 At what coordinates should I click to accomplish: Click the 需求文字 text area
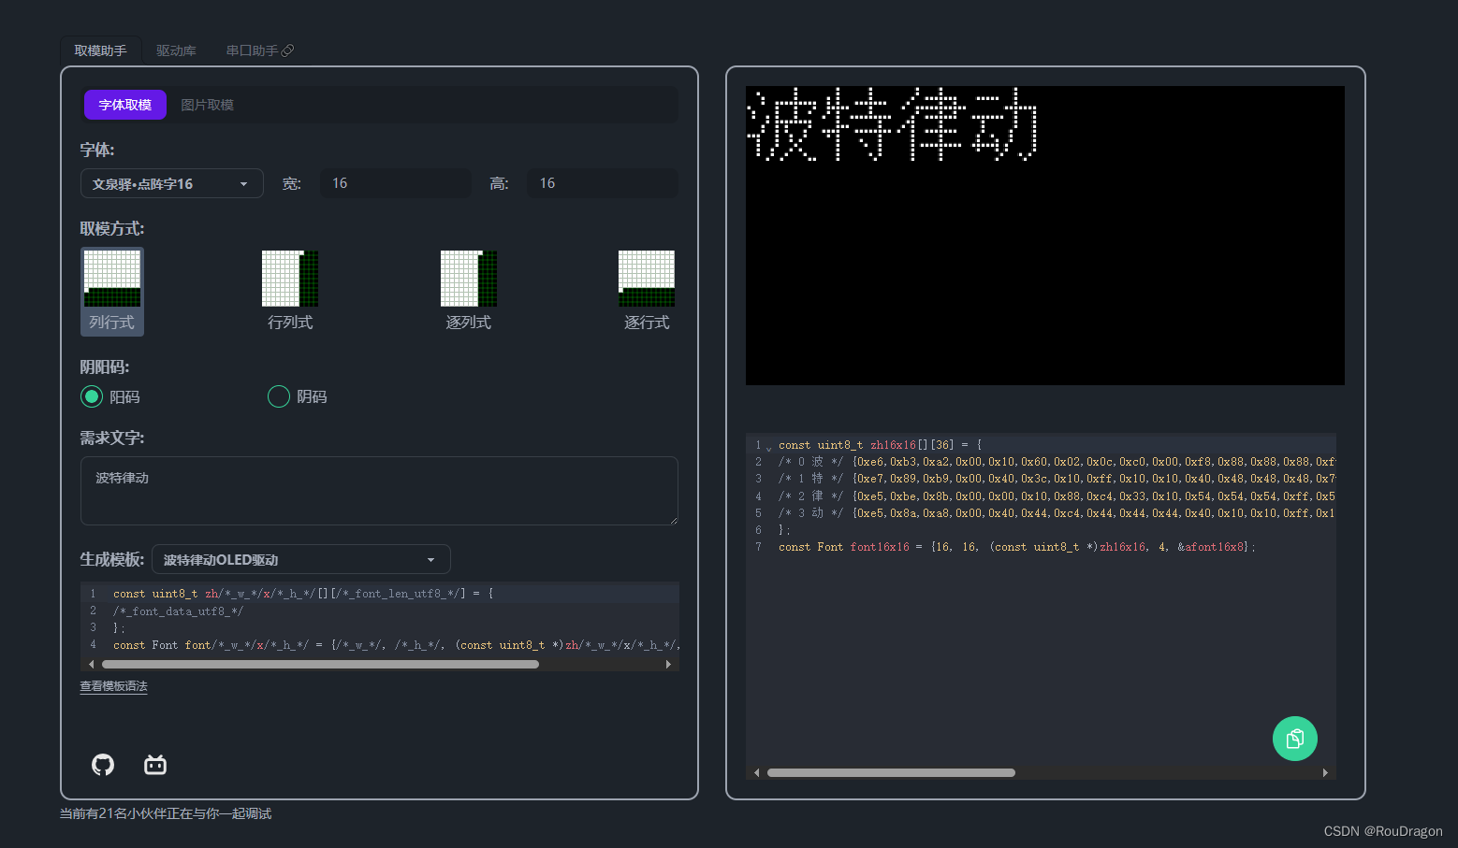tap(379, 491)
